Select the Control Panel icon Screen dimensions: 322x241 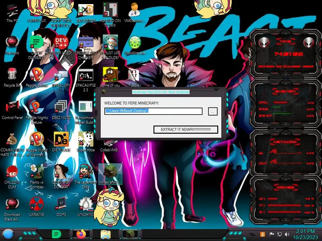pyautogui.click(x=12, y=110)
